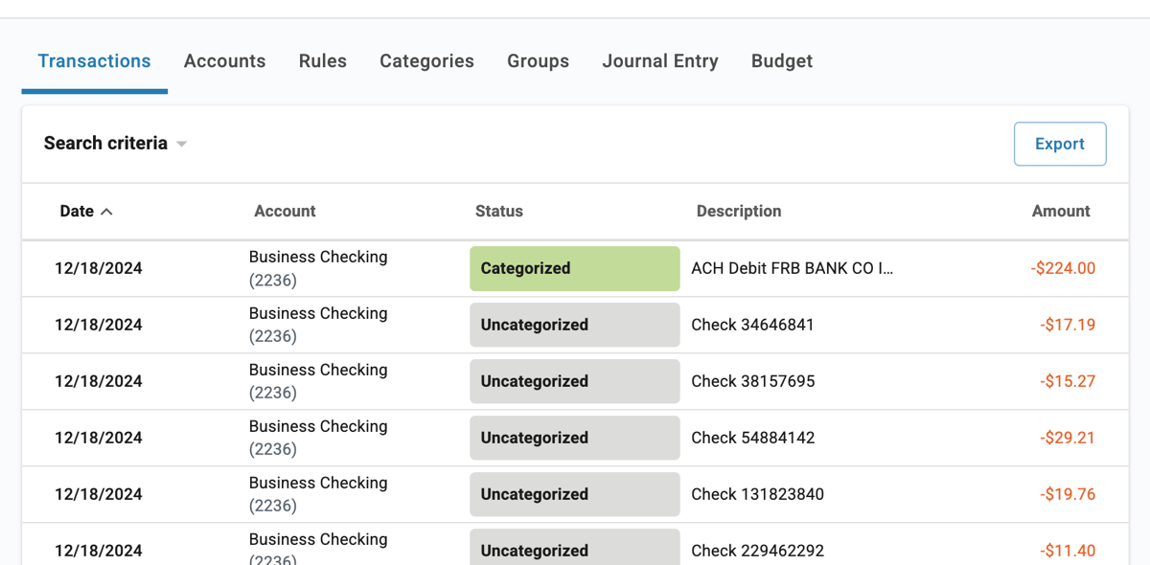Expand the Search criteria dropdown arrow
The width and height of the screenshot is (1150, 565).
181,145
